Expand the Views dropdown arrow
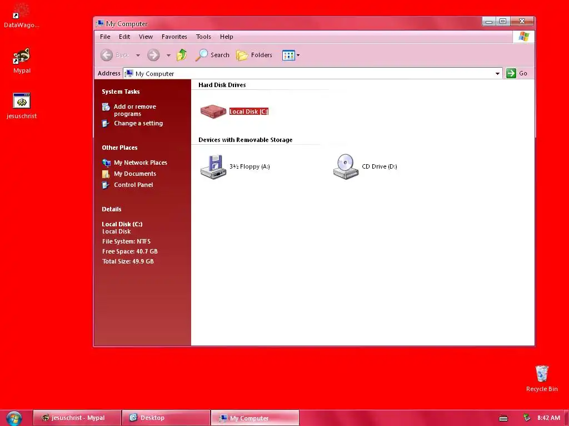This screenshot has height=426, width=569. (x=298, y=55)
